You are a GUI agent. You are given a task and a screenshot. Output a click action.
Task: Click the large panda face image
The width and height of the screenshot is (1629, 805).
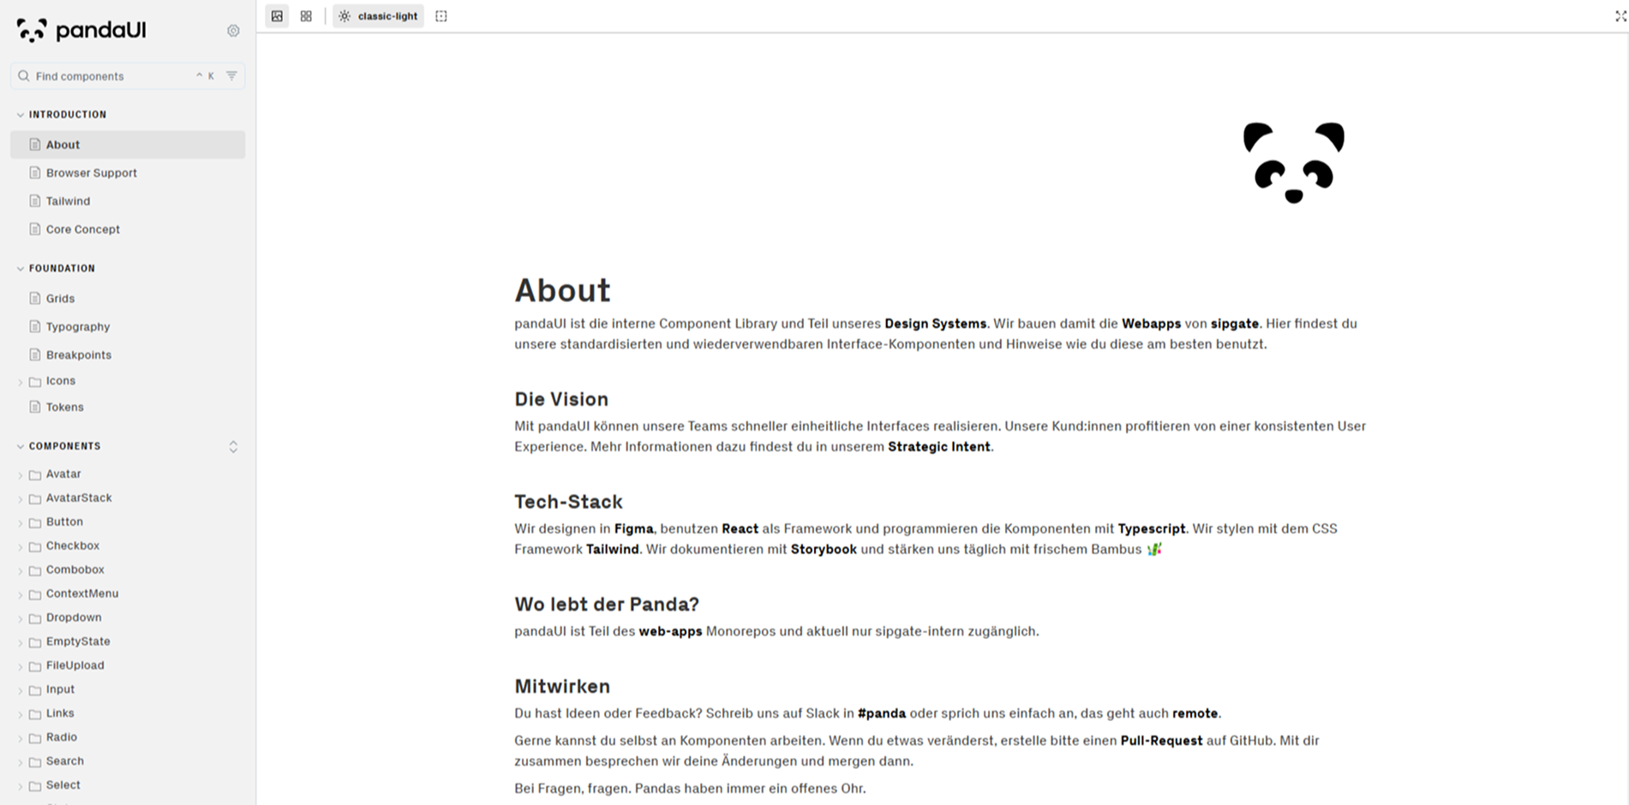[x=1294, y=163]
